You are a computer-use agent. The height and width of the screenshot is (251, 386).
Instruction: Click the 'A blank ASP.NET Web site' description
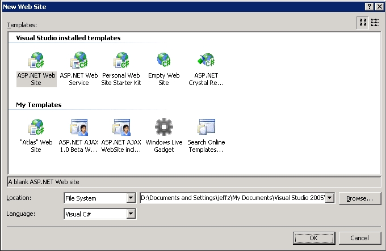tap(44, 182)
